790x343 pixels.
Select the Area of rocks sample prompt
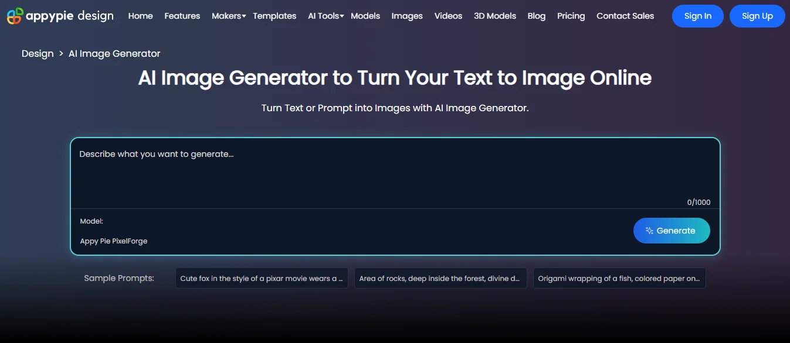pos(440,279)
